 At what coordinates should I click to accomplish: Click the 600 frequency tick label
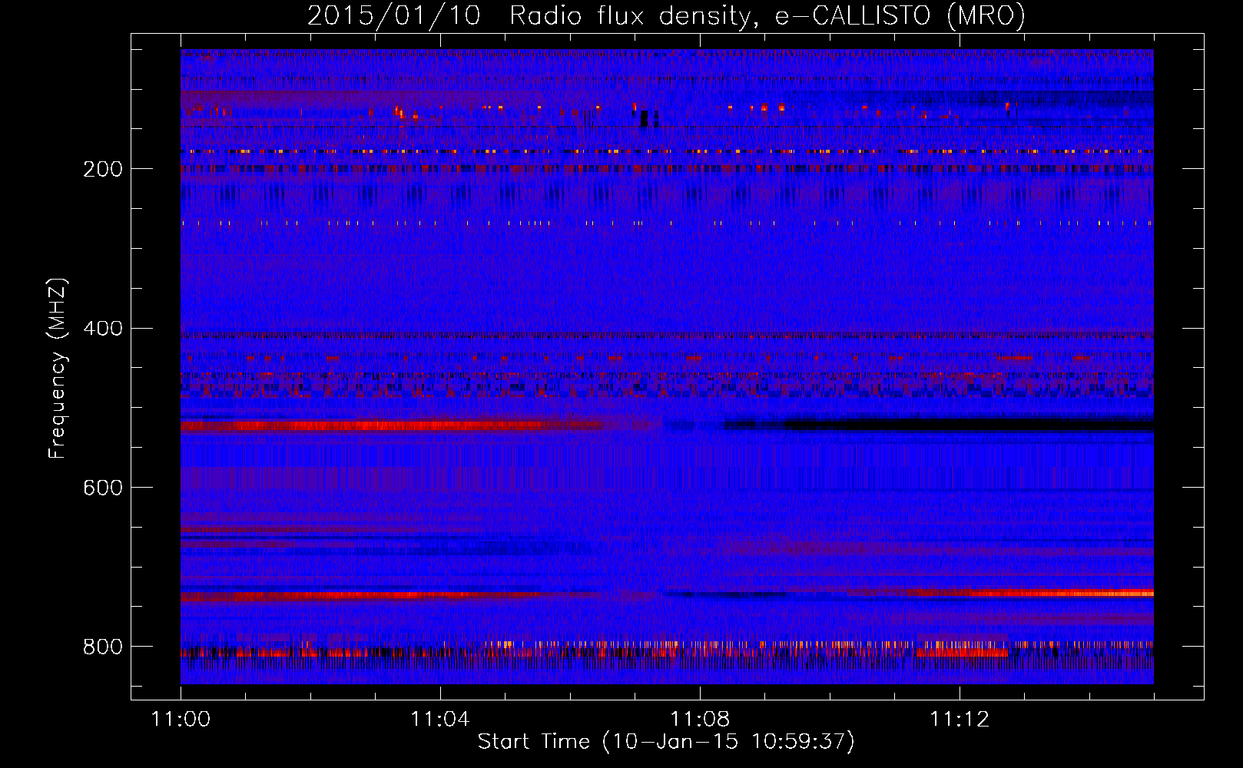point(103,488)
